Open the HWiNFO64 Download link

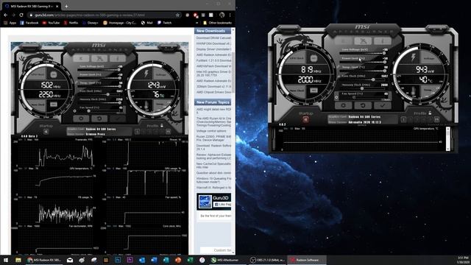[213, 44]
